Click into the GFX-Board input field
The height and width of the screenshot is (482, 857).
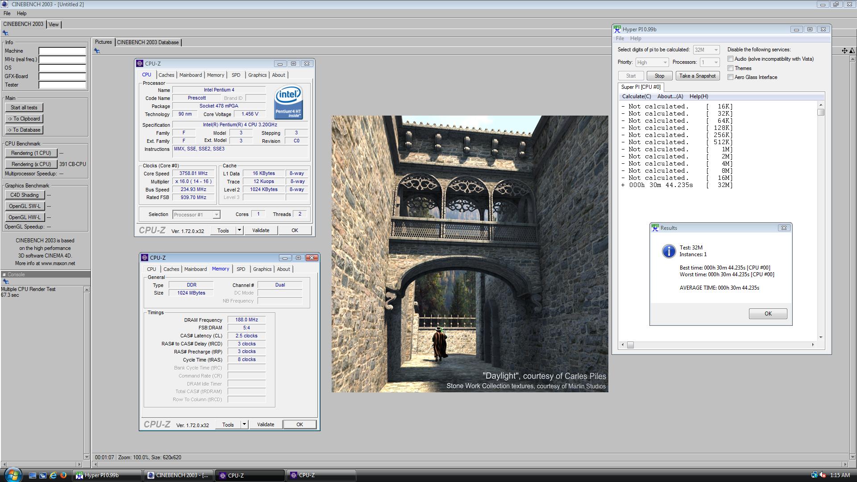click(62, 76)
